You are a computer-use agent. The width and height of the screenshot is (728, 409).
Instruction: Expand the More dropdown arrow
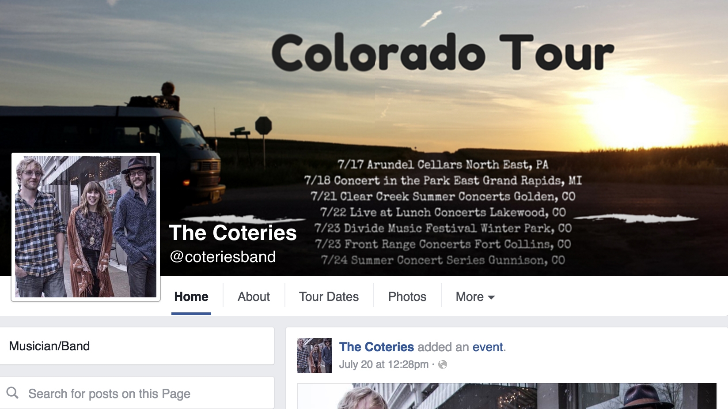(x=491, y=297)
